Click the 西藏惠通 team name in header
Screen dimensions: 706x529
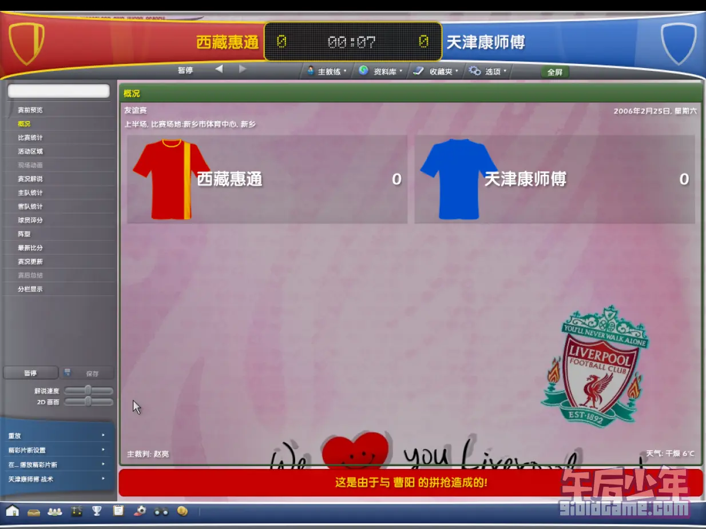click(x=228, y=42)
